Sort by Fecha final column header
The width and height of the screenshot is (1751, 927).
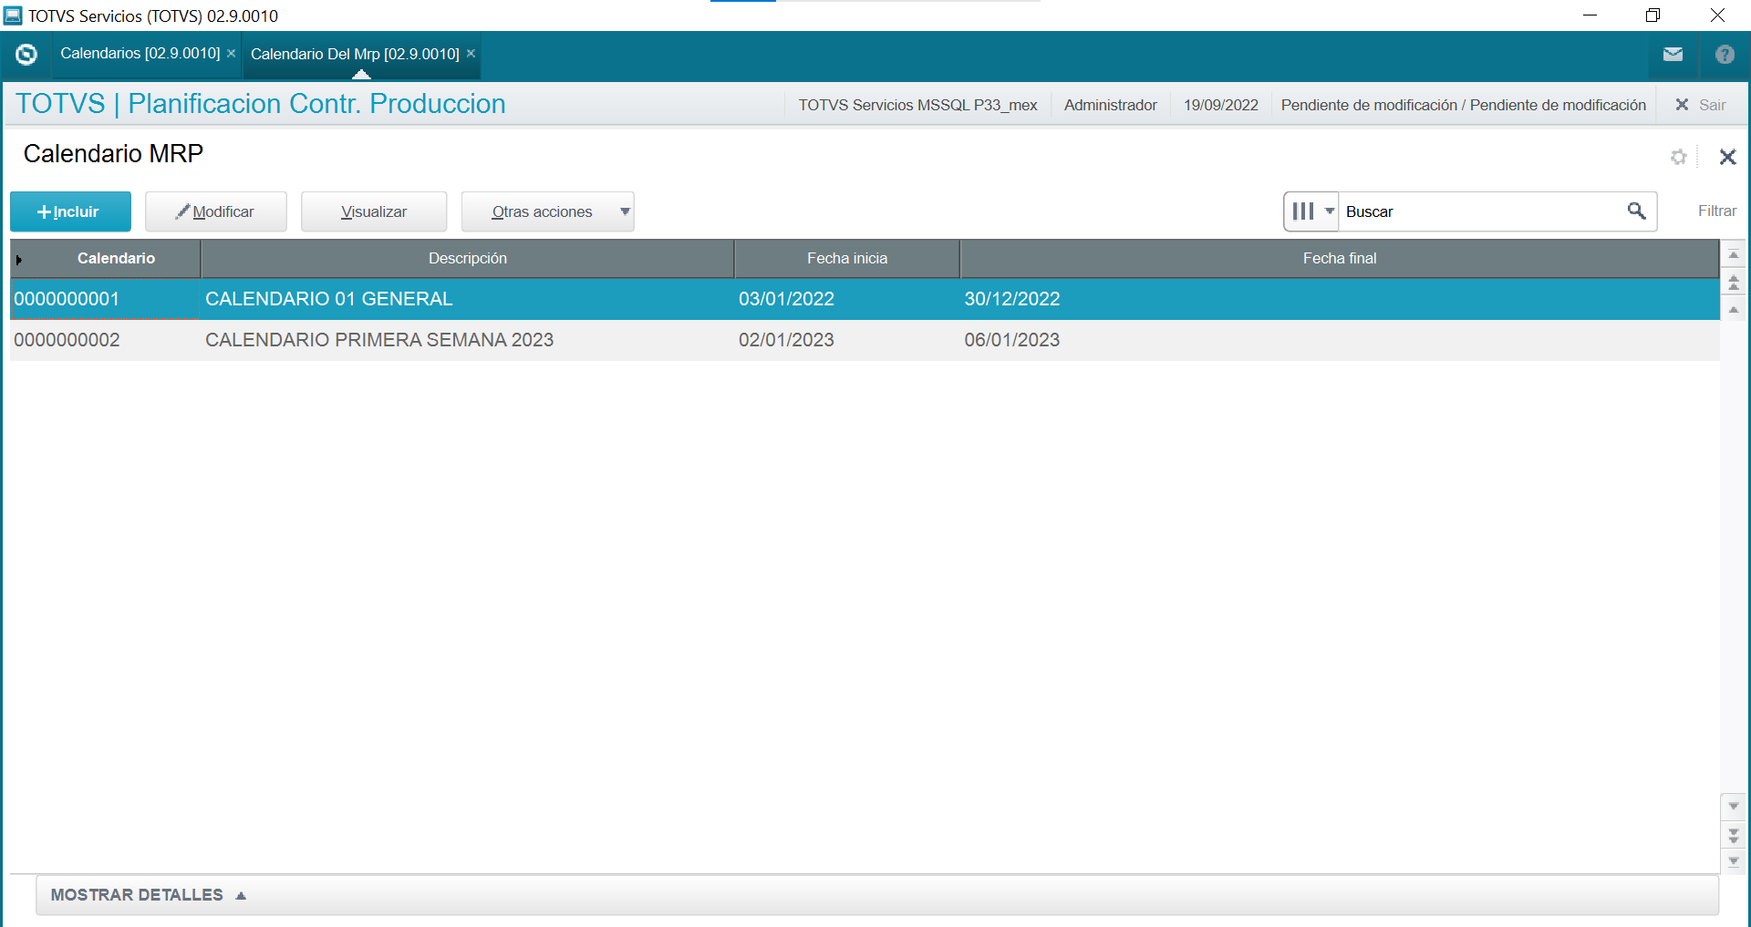click(1340, 259)
